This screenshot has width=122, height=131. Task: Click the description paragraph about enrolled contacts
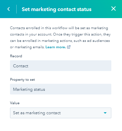tap(60, 38)
